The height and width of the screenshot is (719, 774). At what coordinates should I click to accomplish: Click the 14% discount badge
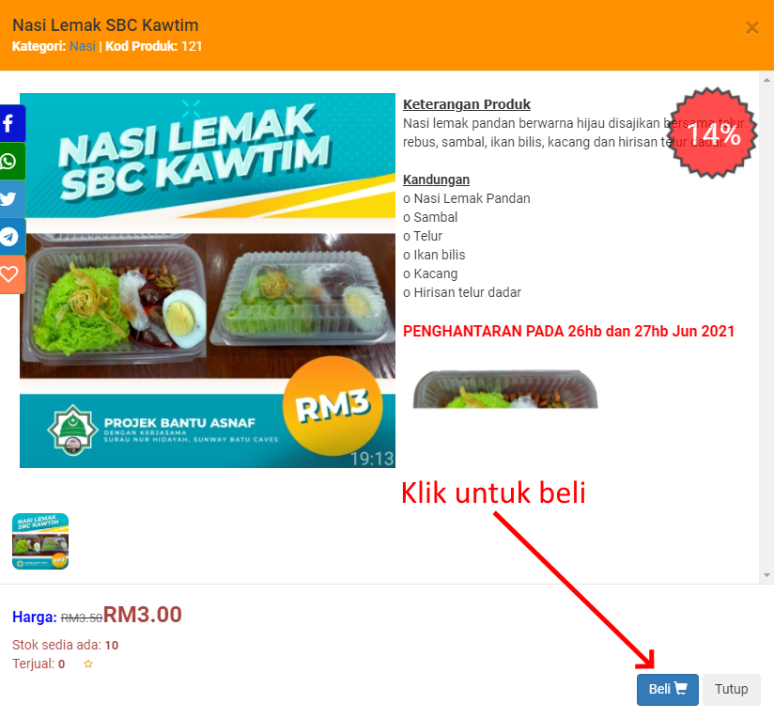pyautogui.click(x=712, y=133)
